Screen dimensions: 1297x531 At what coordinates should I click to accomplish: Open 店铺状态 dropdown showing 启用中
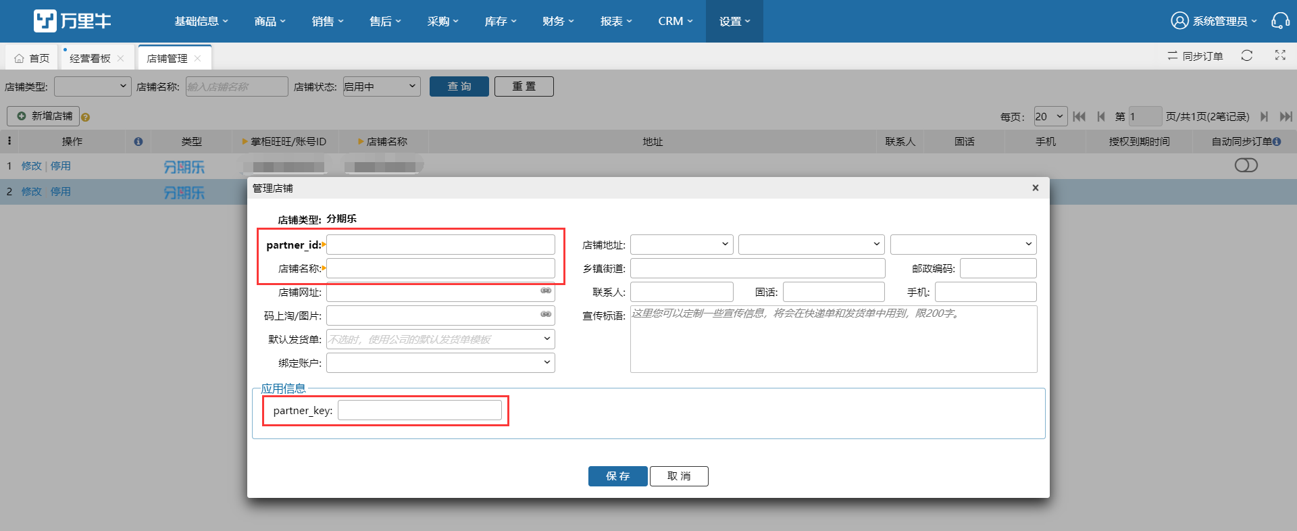pyautogui.click(x=382, y=86)
